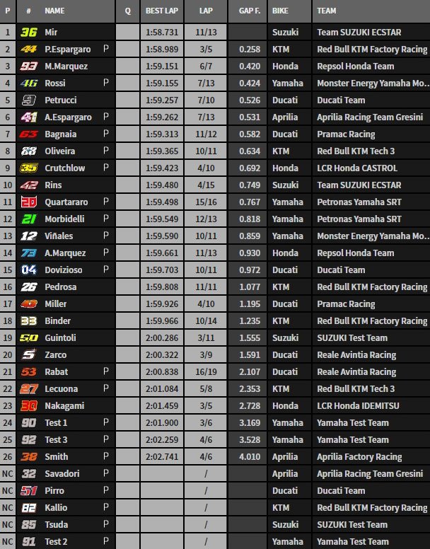430x549 pixels.
Task: Select Mir's best lap time 1:58.731
Action: [x=162, y=33]
